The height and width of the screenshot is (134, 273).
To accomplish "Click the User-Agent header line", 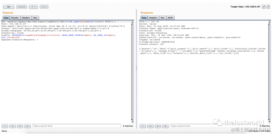I will pos(63,26).
